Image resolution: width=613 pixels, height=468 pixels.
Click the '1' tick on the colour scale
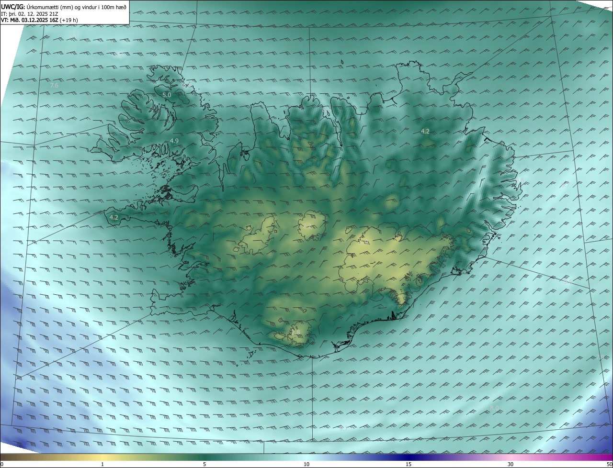(x=102, y=464)
